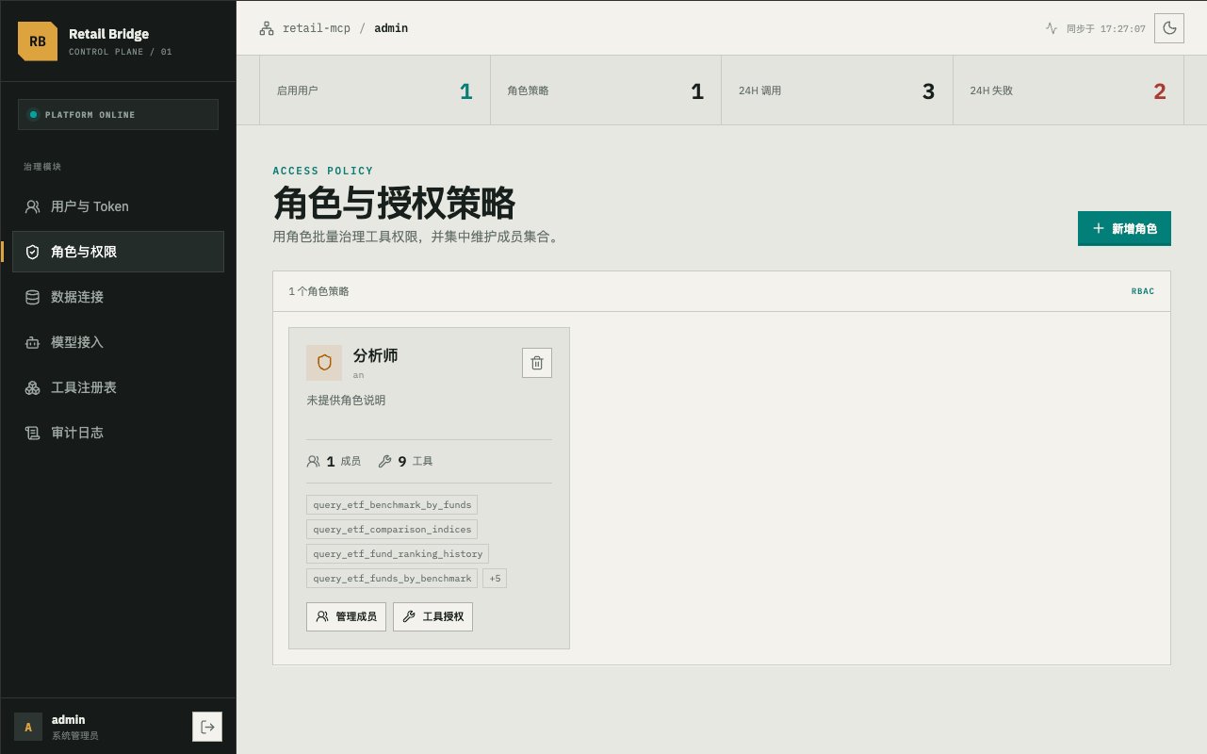
Task: Click the RBAC label
Action: coord(1143,291)
